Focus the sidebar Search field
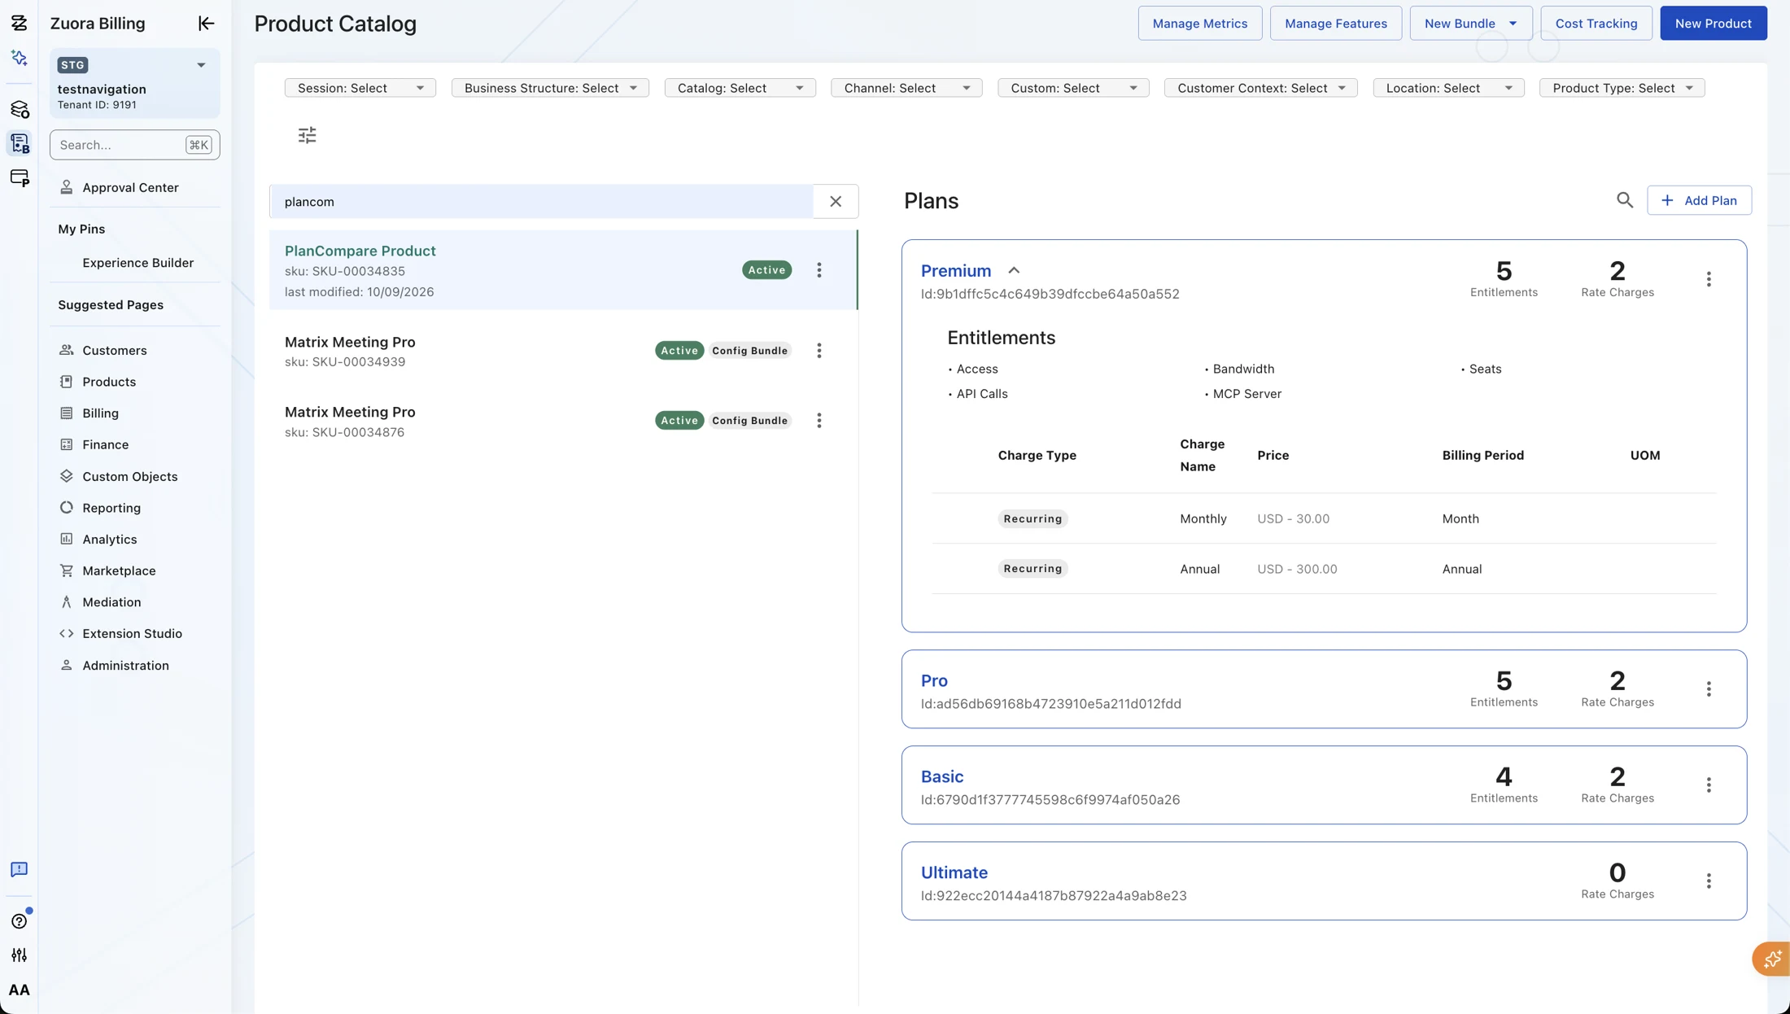 [135, 145]
